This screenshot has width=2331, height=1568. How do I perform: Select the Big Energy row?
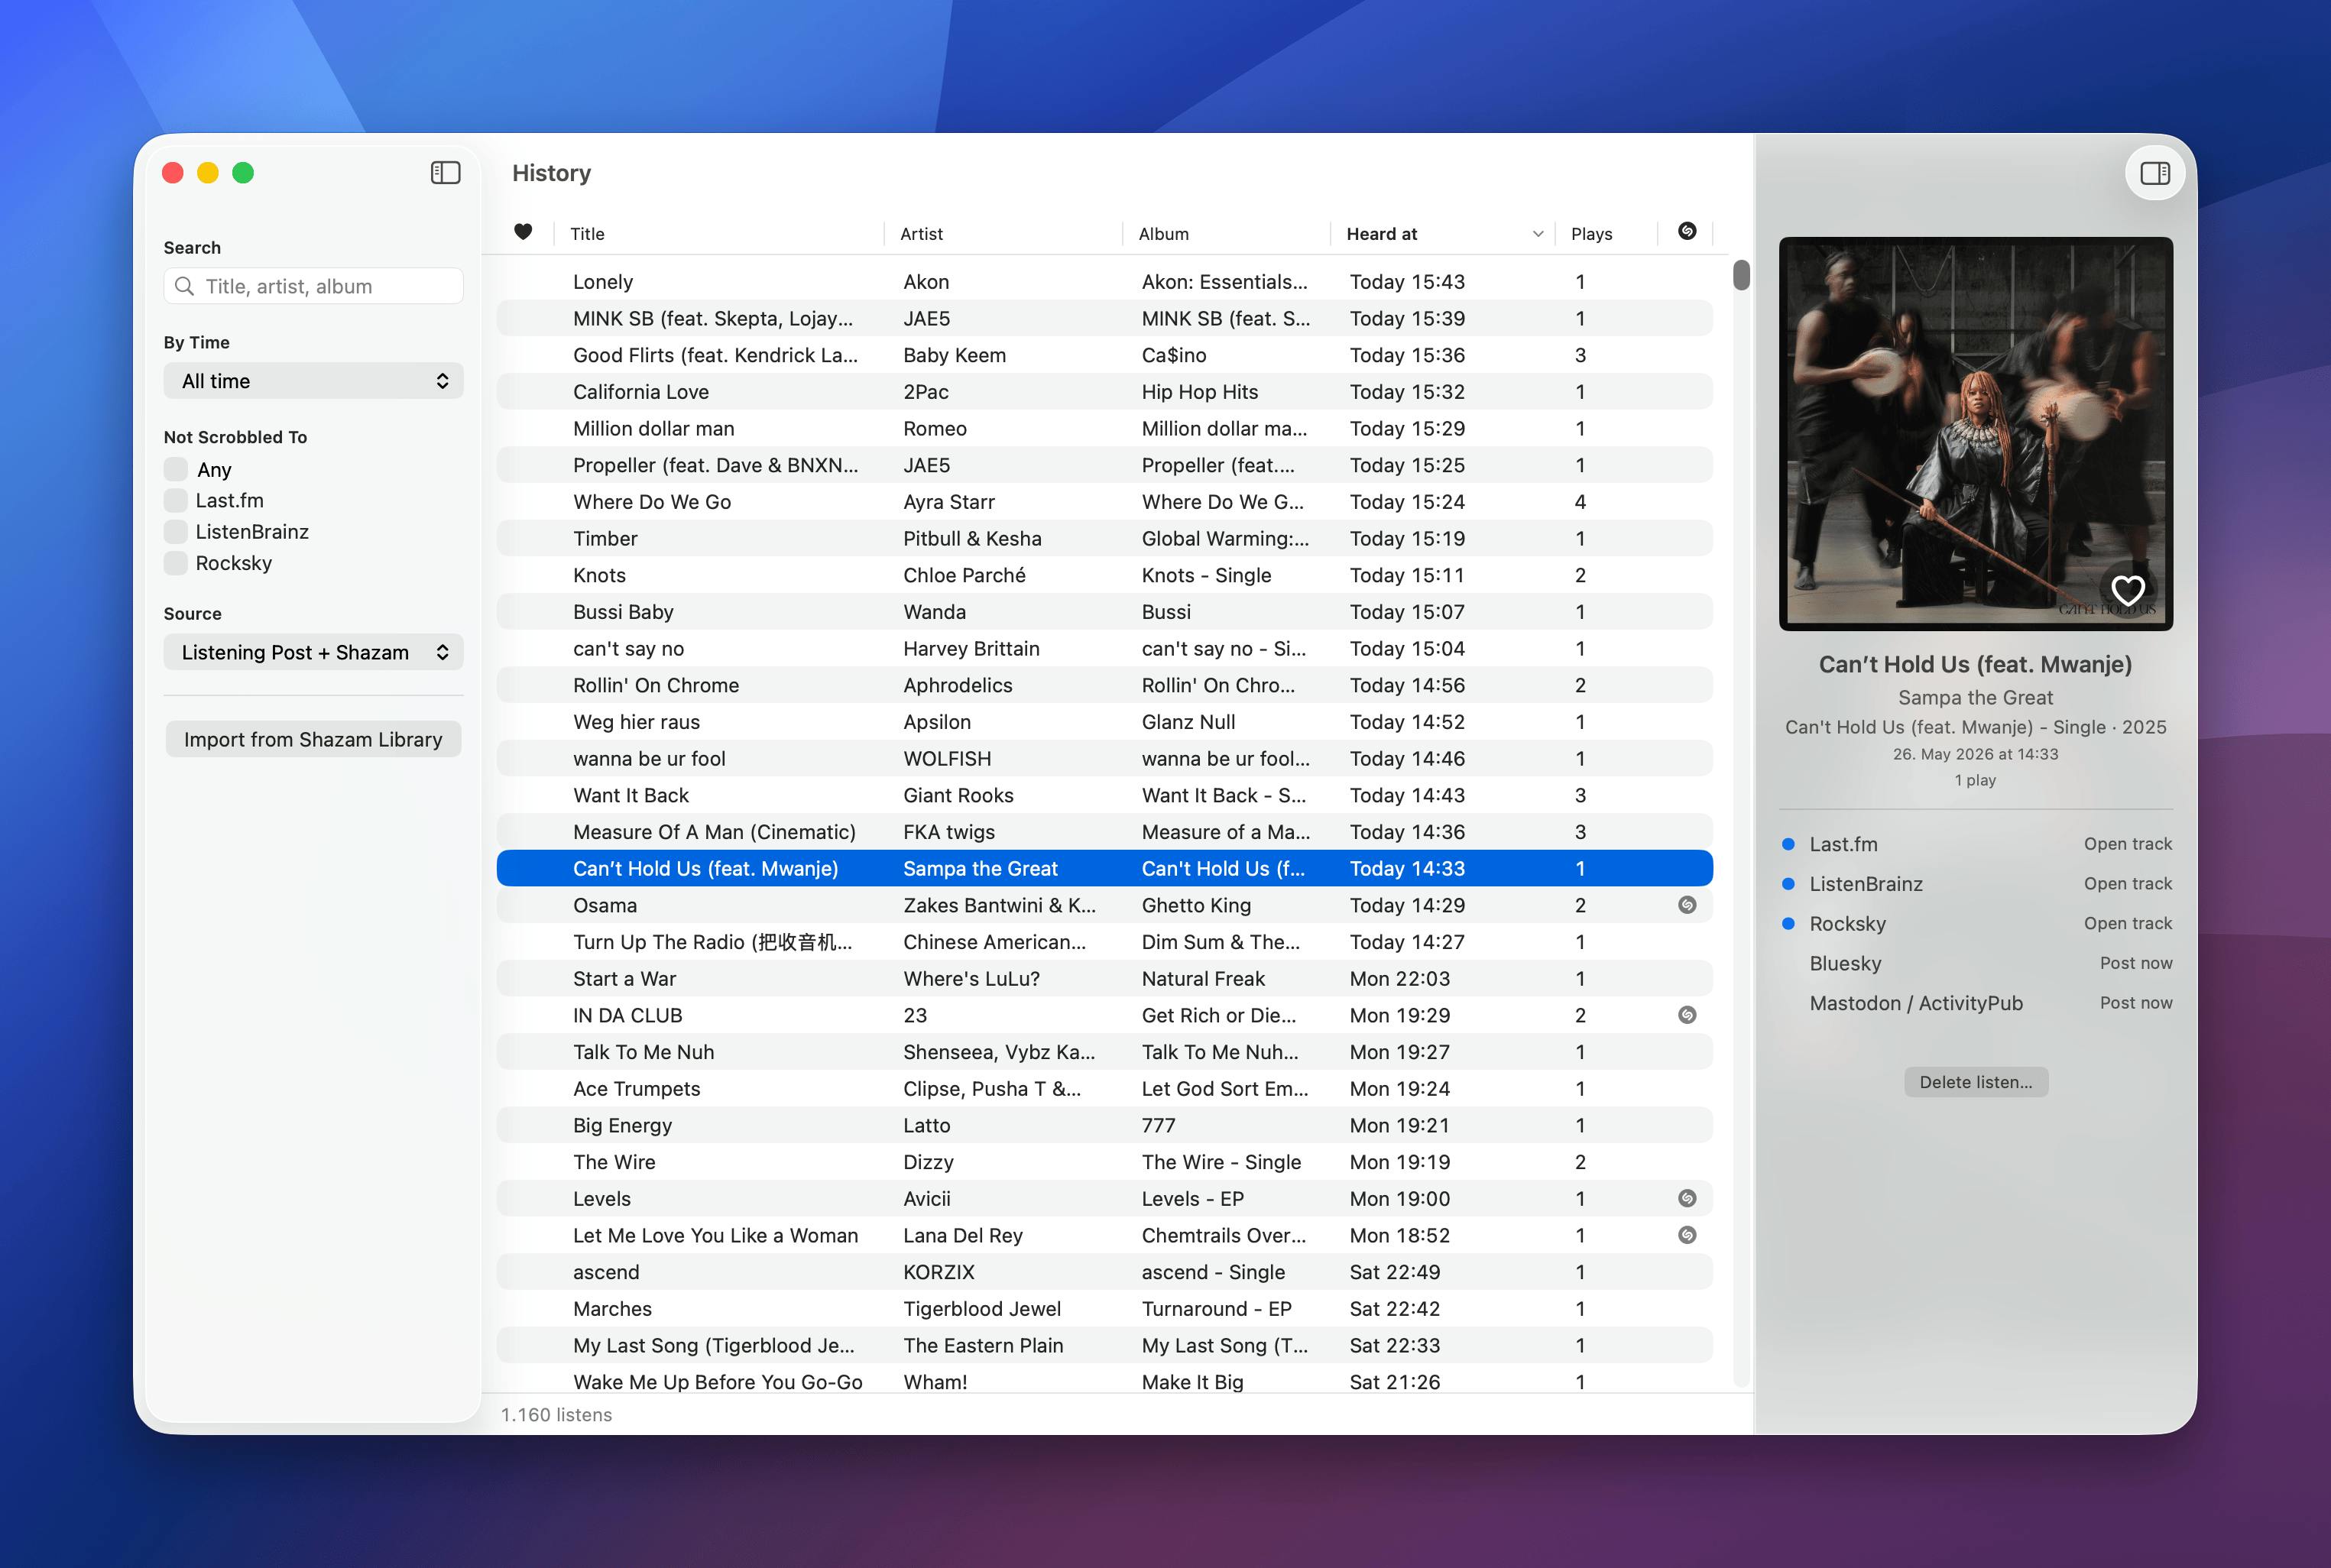tap(1104, 1125)
